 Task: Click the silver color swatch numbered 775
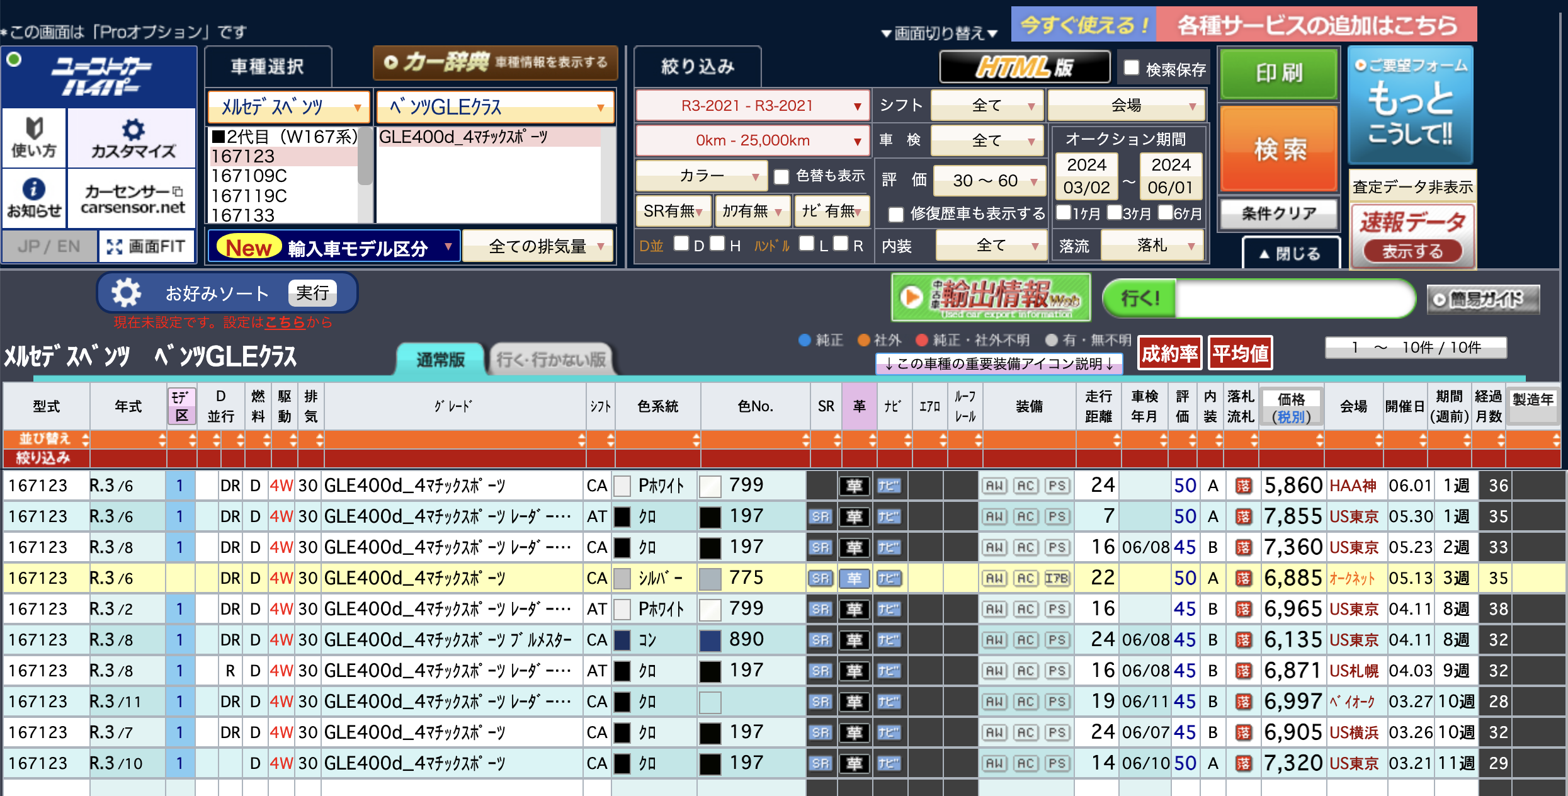point(710,579)
